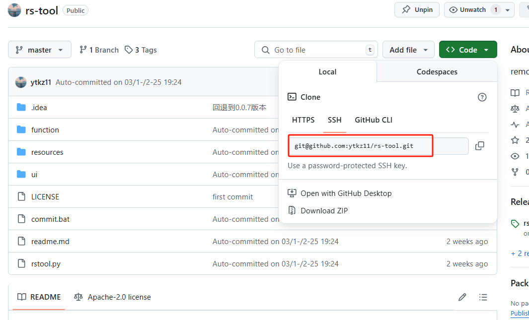Copy the clone URL with copy icon

(x=479, y=146)
